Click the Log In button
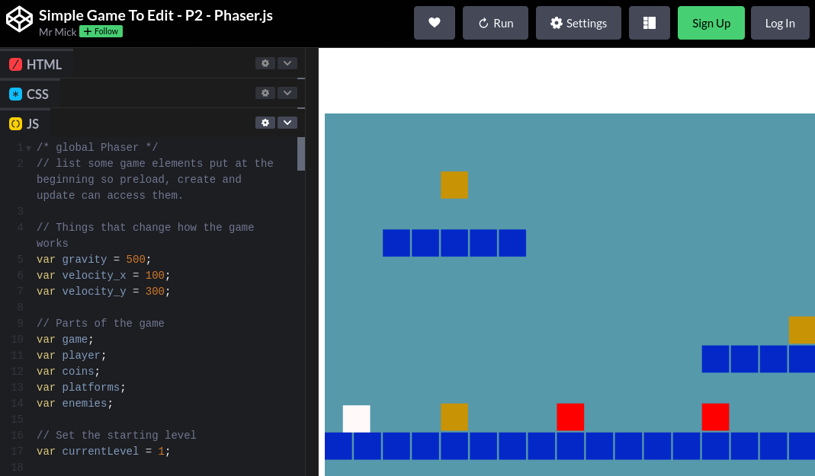Screen dimensions: 815x476 pyautogui.click(x=779, y=23)
